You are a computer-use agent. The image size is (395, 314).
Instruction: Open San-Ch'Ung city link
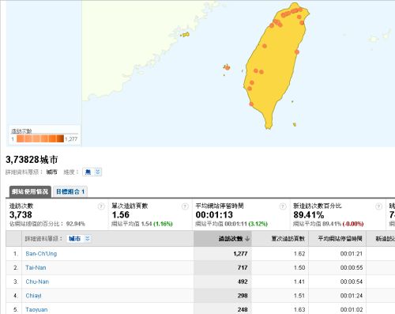tap(41, 254)
